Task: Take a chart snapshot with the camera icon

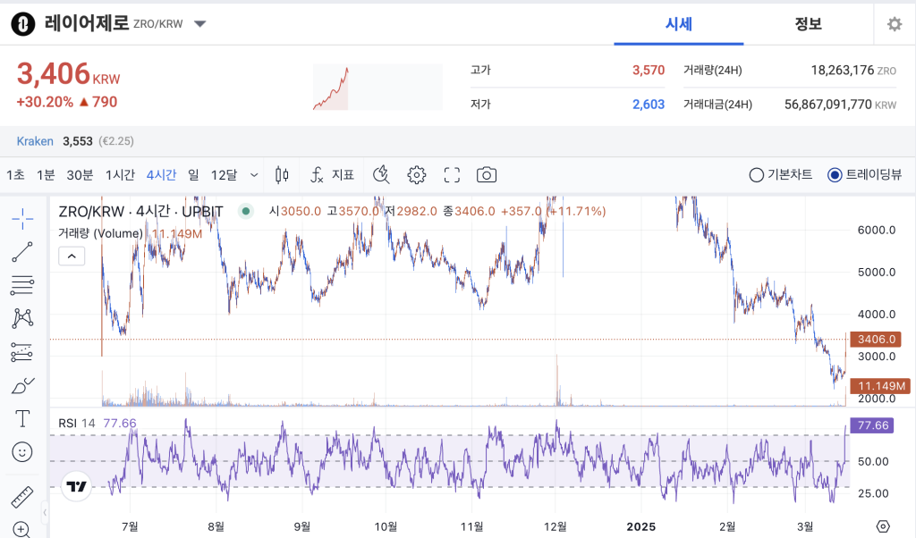Action: (x=486, y=175)
